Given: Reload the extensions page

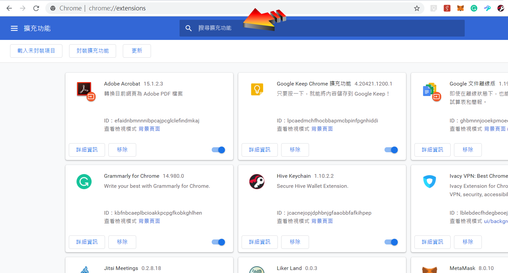Looking at the screenshot, I should tap(36, 8).
